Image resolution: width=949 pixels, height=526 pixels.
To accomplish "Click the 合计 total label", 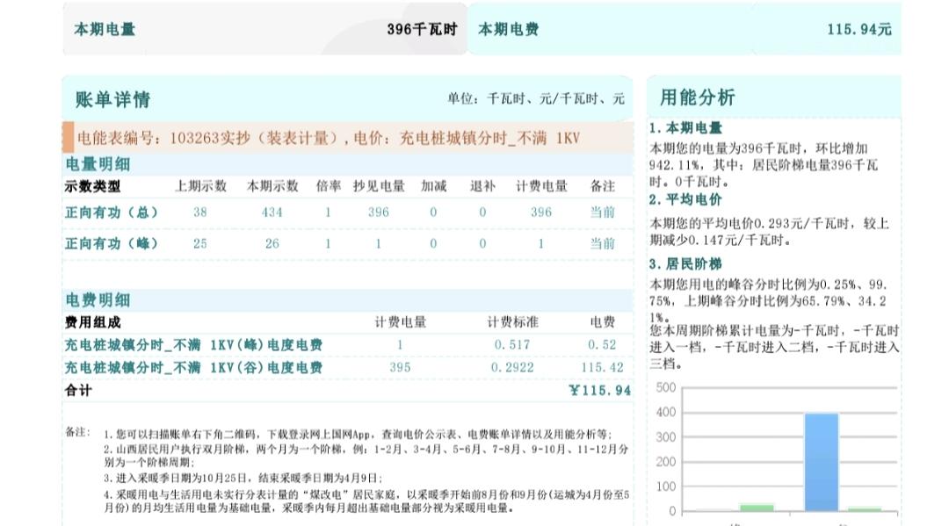I will (x=79, y=391).
